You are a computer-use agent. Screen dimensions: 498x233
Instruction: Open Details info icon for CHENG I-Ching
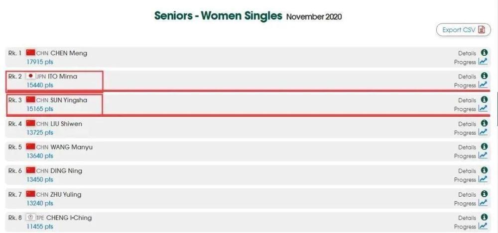point(484,217)
